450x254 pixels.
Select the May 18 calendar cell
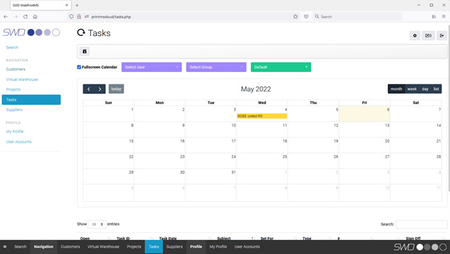(262, 145)
